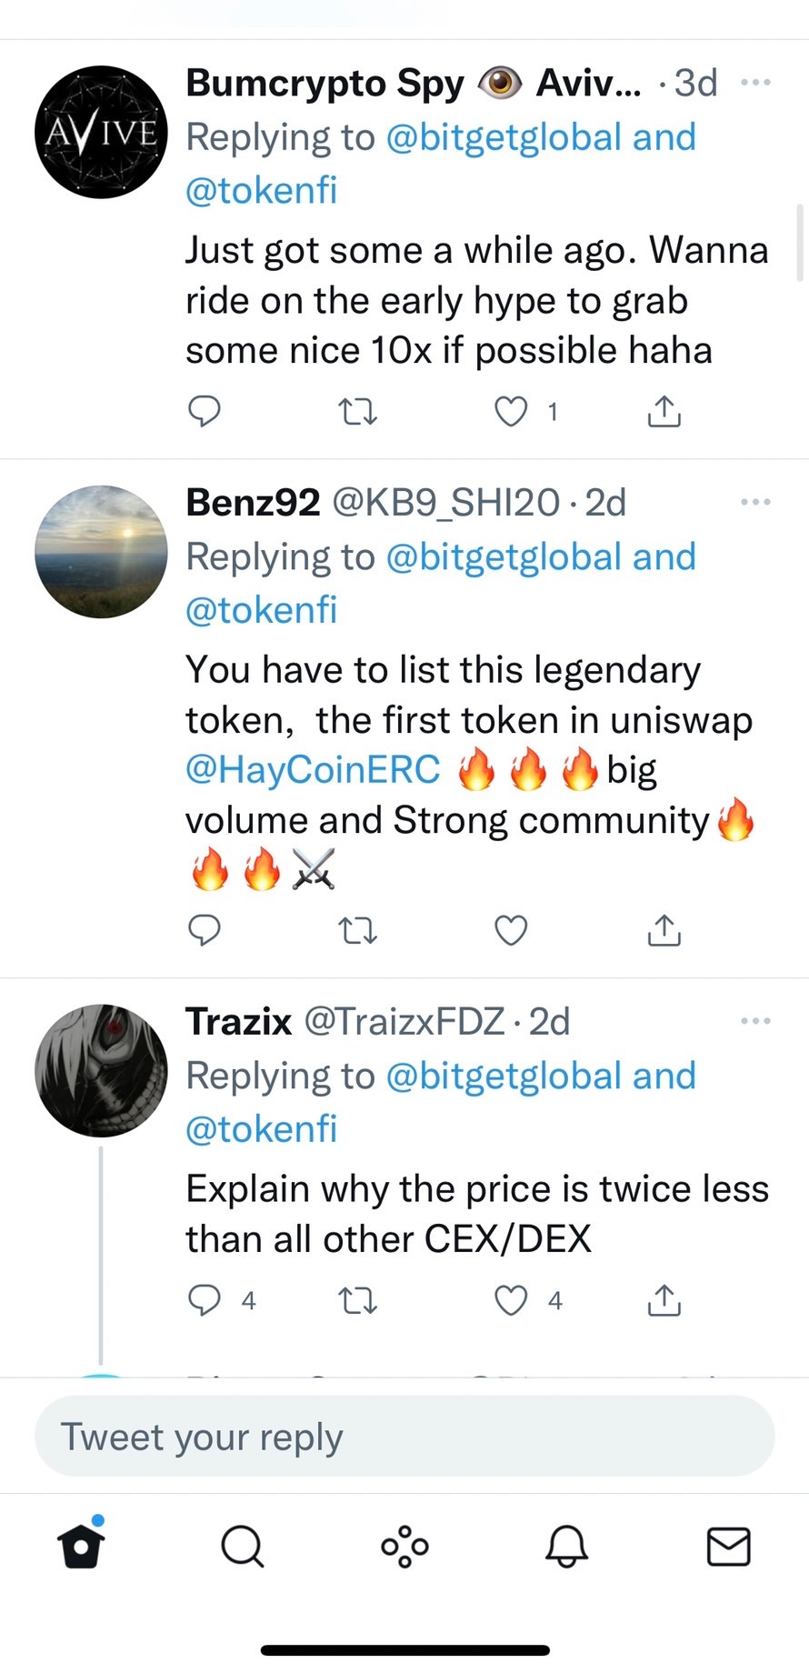The height and width of the screenshot is (1673, 809).
Task: Reply to Trazix's tweet
Action: [x=205, y=1300]
